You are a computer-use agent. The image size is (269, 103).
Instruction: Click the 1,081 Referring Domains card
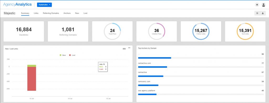click(x=68, y=31)
